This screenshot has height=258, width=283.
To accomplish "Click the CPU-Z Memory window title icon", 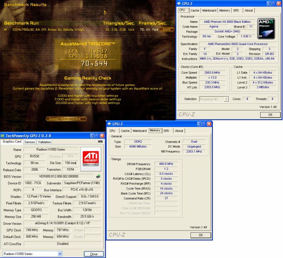I will click(109, 124).
